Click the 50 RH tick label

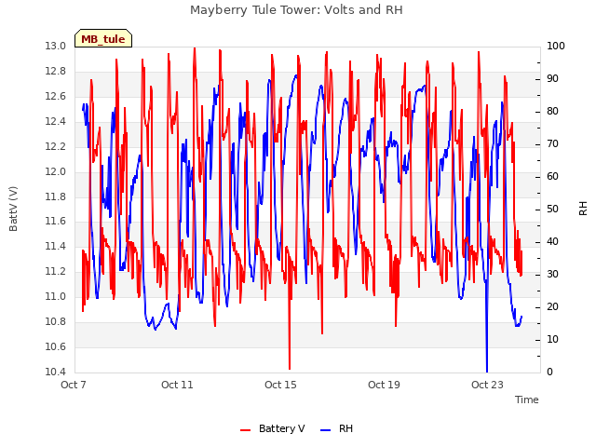(x=552, y=209)
